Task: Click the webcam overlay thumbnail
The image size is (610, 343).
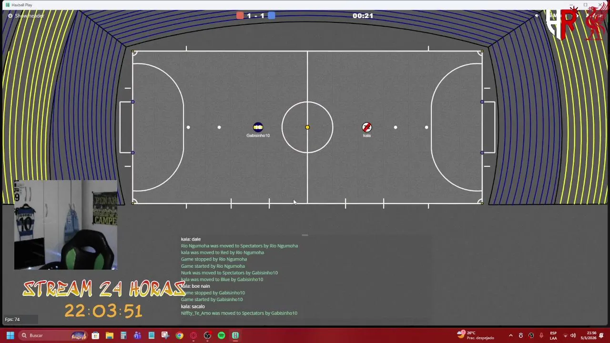Action: (66, 225)
